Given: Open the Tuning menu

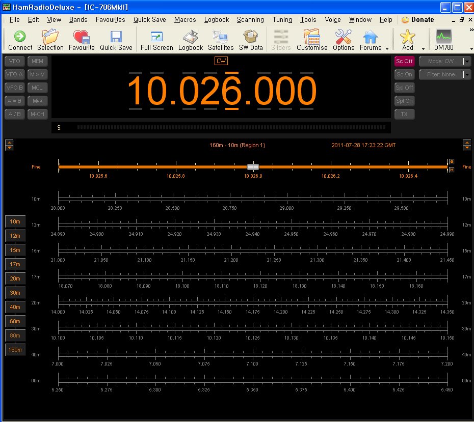Looking at the screenshot, I should click(x=282, y=20).
